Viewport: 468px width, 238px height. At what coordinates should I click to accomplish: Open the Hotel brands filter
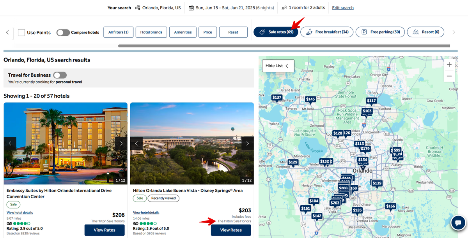(151, 32)
